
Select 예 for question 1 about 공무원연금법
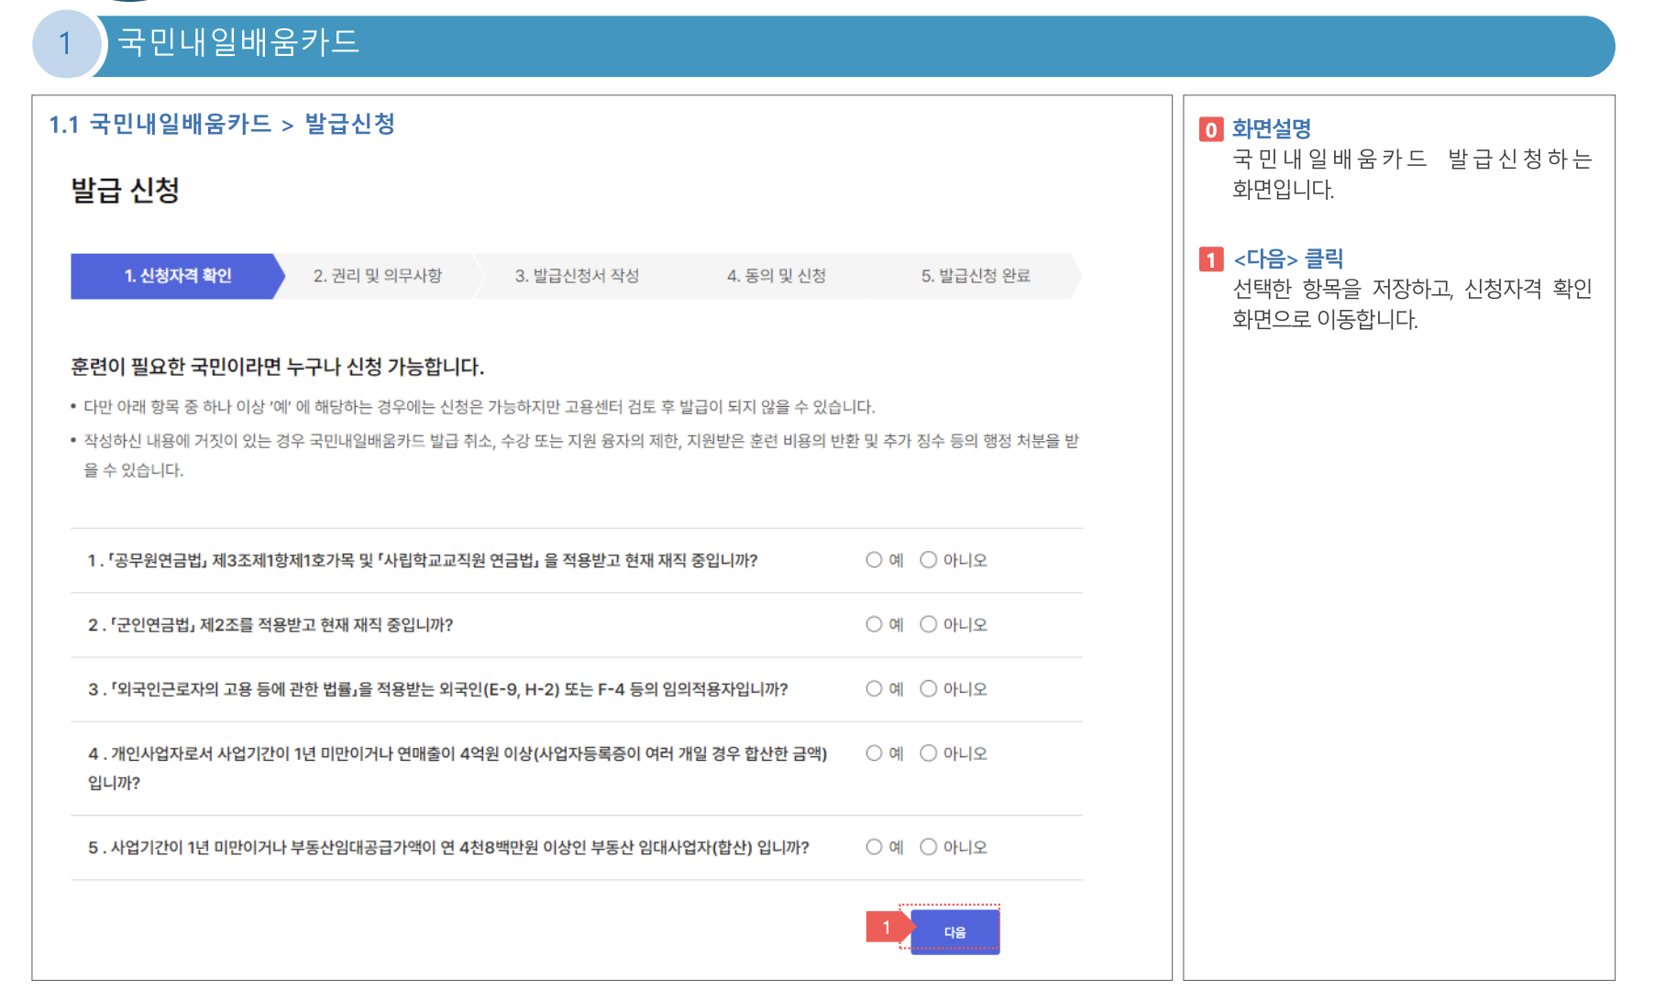click(x=876, y=560)
